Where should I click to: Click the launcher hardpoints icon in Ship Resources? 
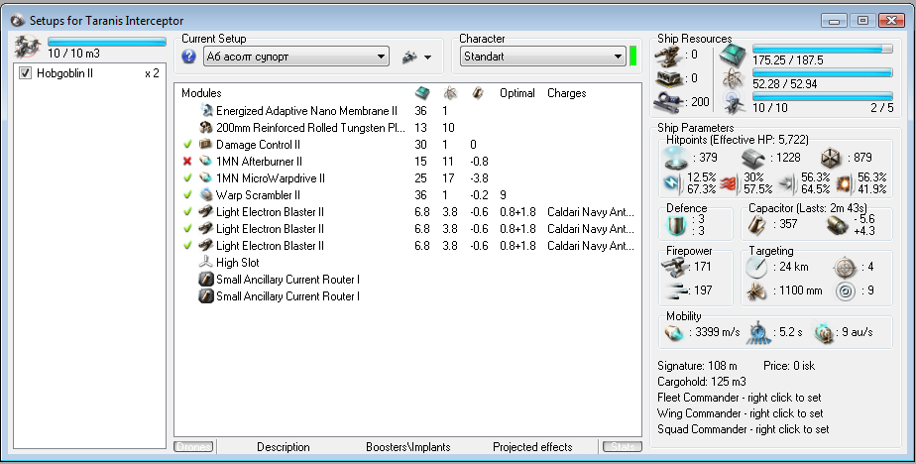point(669,78)
